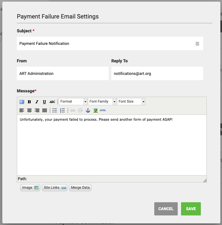
Task: Insert a numbered list
Action: [x=62, y=110]
